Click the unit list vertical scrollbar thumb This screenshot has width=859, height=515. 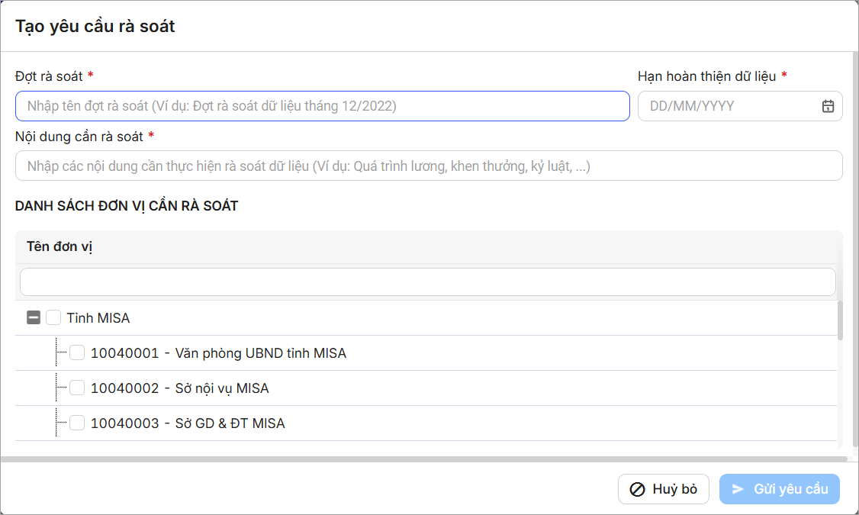pyautogui.click(x=841, y=320)
